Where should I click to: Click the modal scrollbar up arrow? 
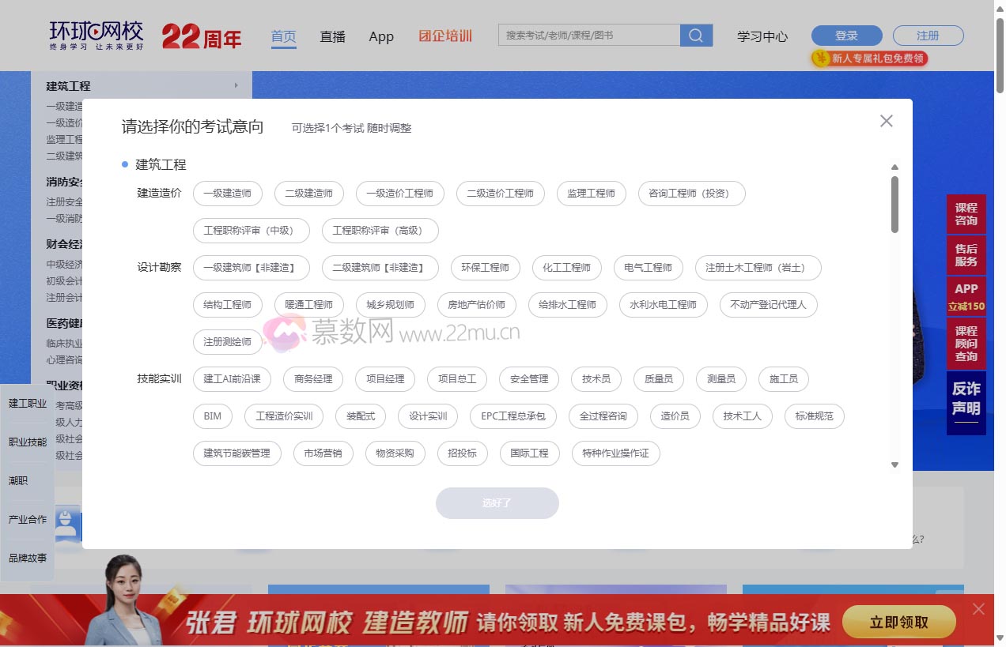coord(894,167)
